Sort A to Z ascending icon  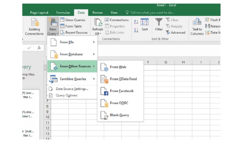tap(136, 22)
